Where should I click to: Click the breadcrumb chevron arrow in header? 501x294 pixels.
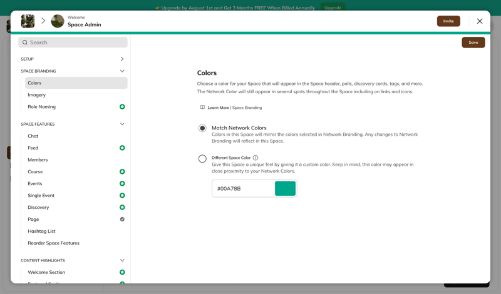43,21
